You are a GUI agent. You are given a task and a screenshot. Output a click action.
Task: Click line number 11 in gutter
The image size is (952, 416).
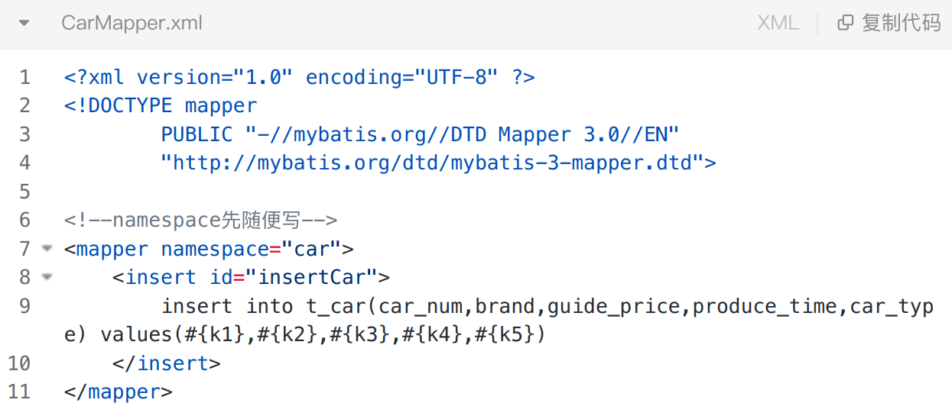[19, 392]
